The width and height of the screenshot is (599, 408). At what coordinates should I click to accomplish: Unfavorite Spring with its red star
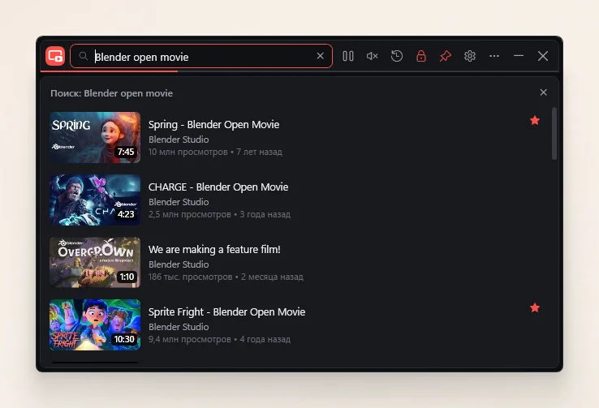point(535,121)
